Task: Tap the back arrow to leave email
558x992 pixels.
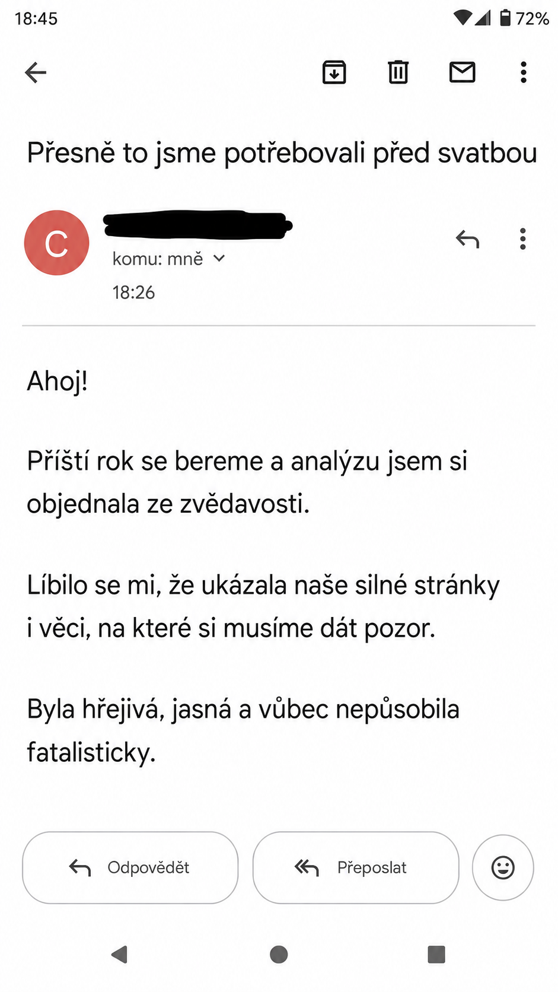Action: [x=36, y=73]
